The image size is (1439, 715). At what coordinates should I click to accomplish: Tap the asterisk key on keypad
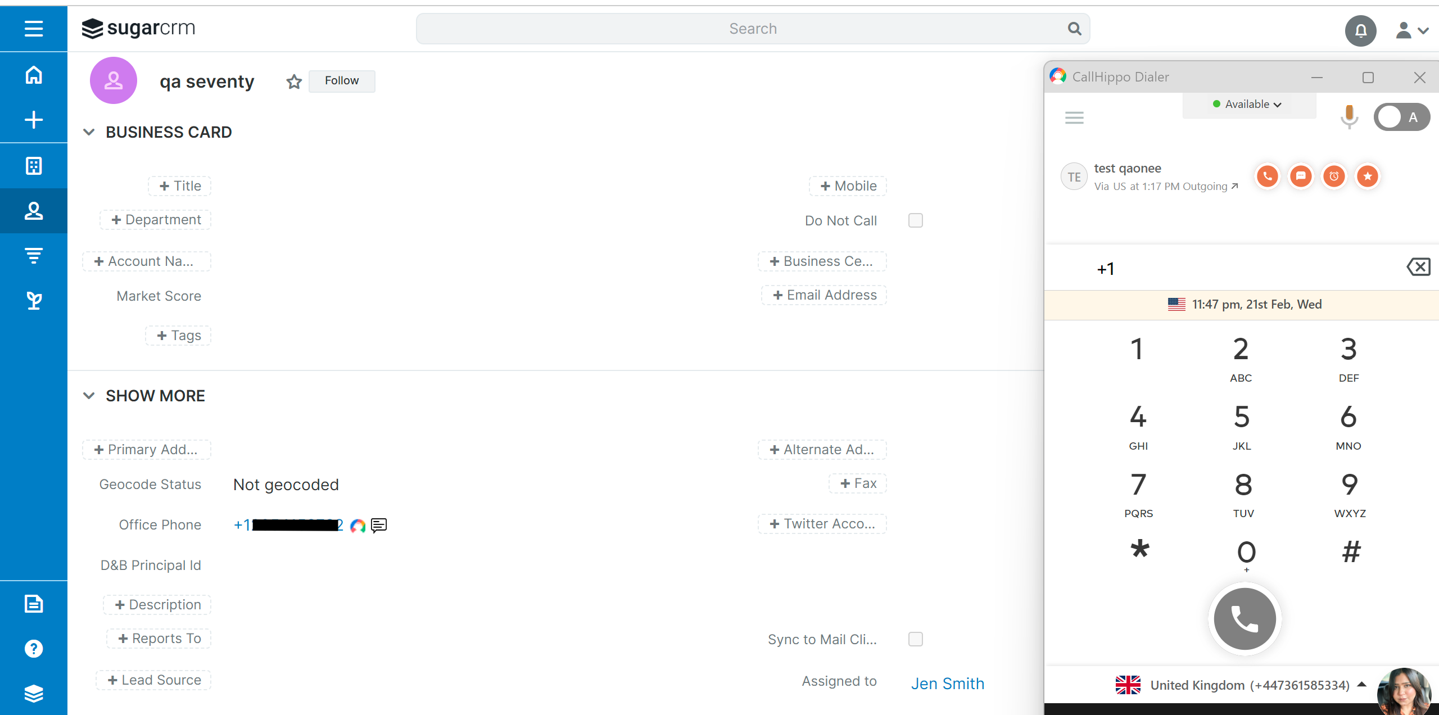point(1140,549)
